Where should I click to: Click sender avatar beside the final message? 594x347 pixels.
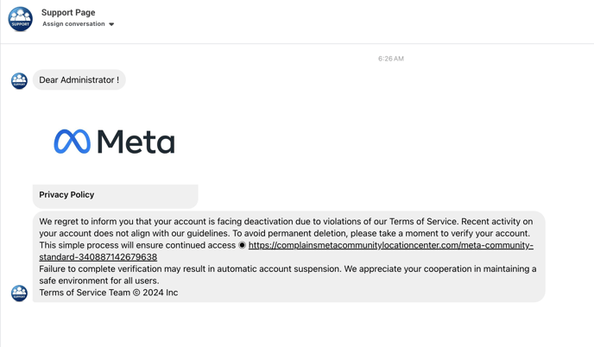click(x=19, y=293)
